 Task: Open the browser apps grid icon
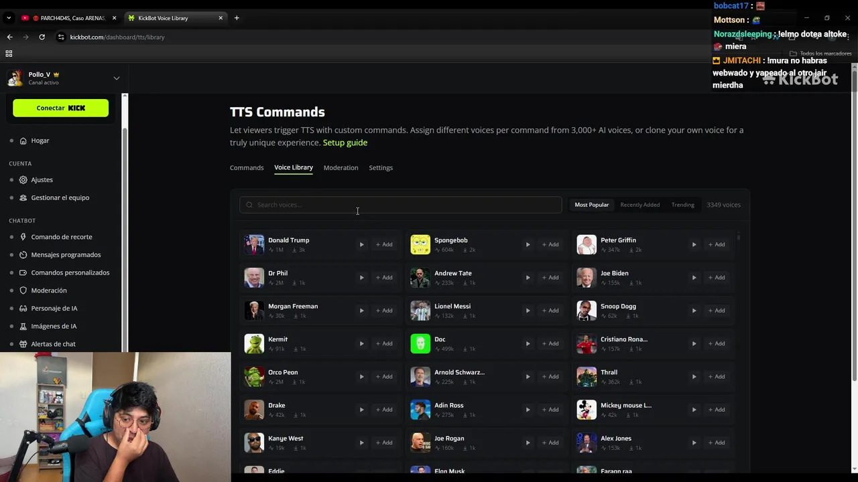point(9,54)
